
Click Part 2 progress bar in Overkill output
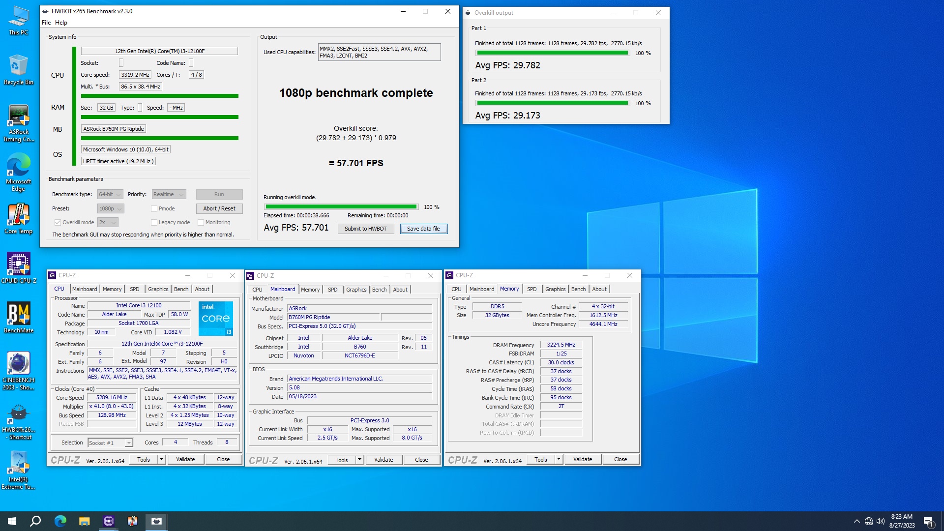(553, 103)
